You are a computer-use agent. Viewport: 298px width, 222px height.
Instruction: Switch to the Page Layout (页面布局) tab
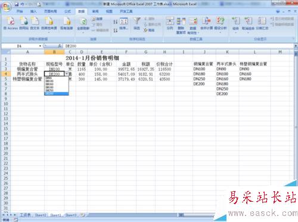pyautogui.click(x=51, y=11)
